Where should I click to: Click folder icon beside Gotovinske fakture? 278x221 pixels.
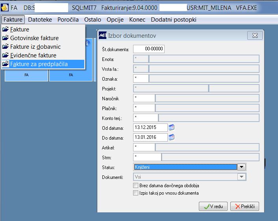6,38
